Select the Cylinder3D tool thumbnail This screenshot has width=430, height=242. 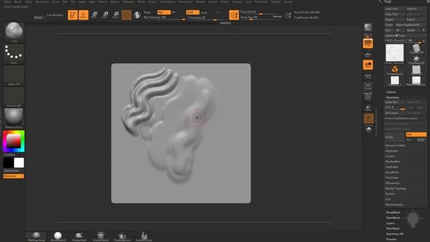(x=417, y=49)
